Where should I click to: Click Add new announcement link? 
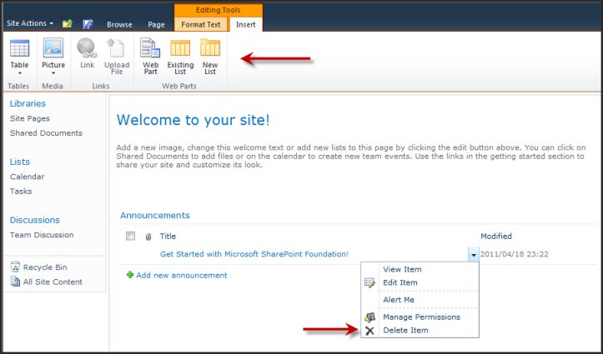tap(181, 275)
